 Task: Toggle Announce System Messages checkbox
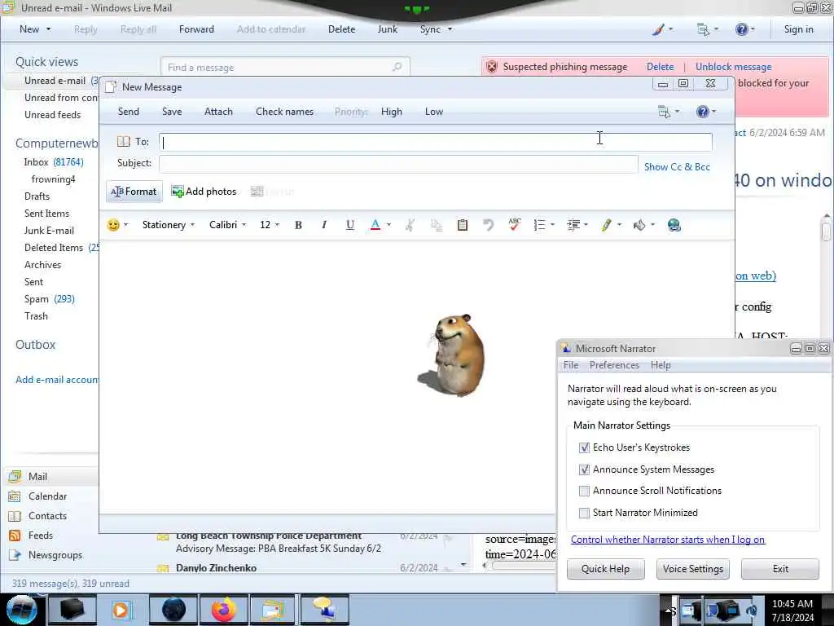[584, 469]
